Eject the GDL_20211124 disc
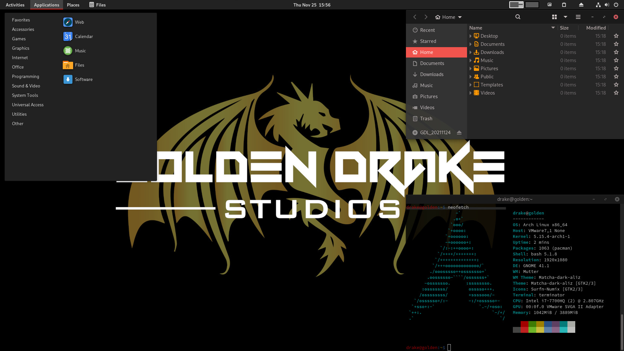 pos(459,133)
